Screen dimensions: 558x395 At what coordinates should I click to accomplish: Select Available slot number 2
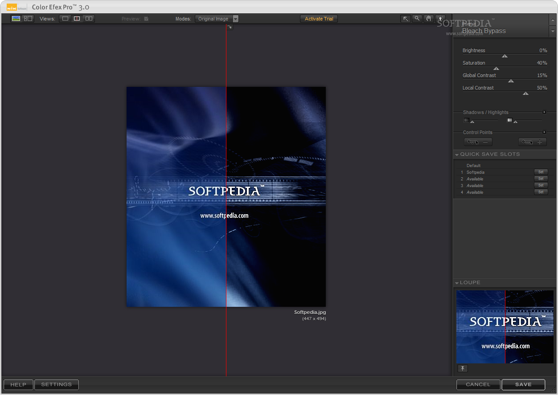click(x=475, y=179)
